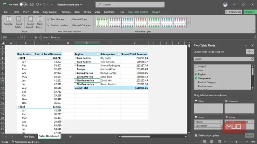
Task: Open the Sum of Total Revenue value dropdown
Action: (252, 122)
